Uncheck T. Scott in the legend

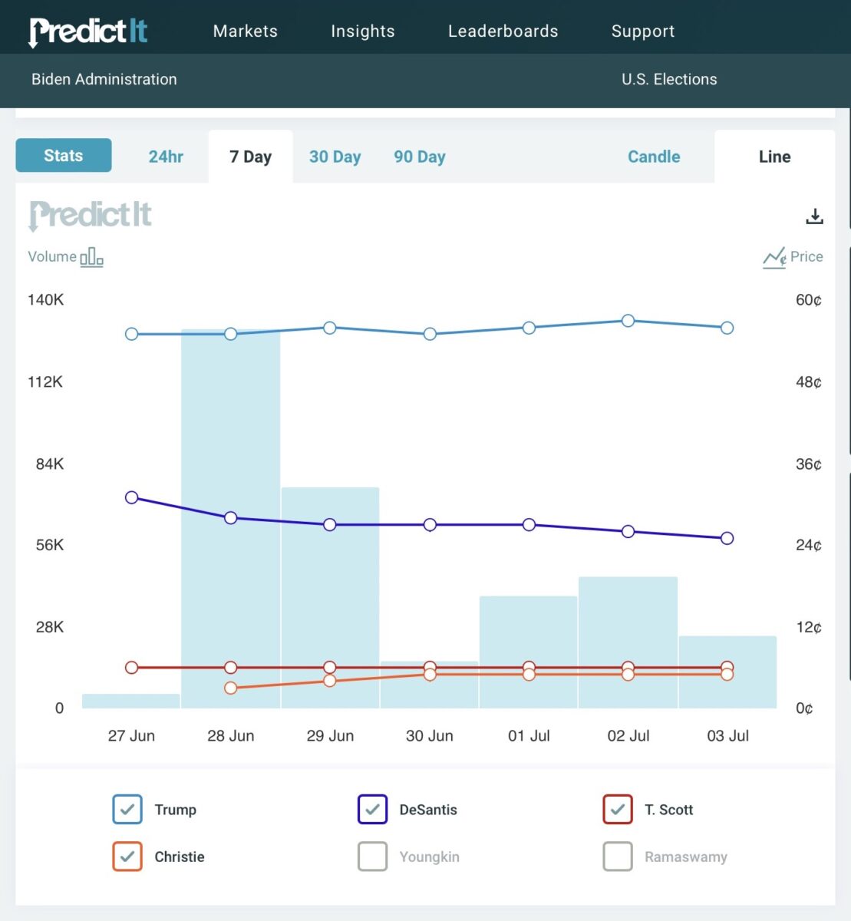tap(618, 809)
